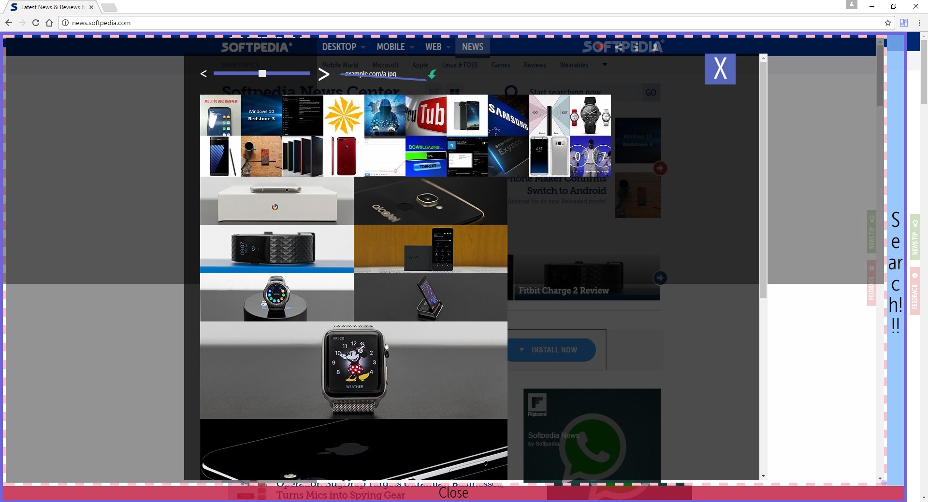
Task: Close the Latest News & Reviews tab
Action: point(91,7)
